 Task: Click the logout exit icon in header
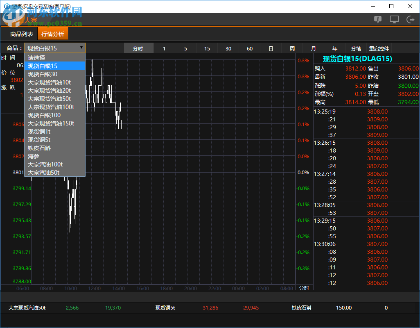[x=410, y=19]
